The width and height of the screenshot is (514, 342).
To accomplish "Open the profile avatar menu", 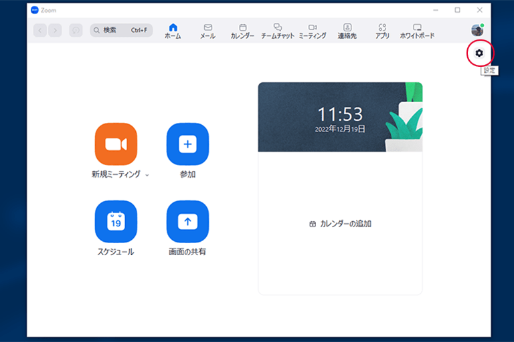I will pos(477,30).
